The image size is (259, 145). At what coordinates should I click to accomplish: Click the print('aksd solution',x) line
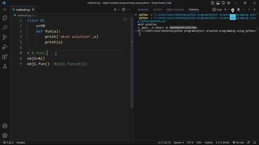[72, 37]
